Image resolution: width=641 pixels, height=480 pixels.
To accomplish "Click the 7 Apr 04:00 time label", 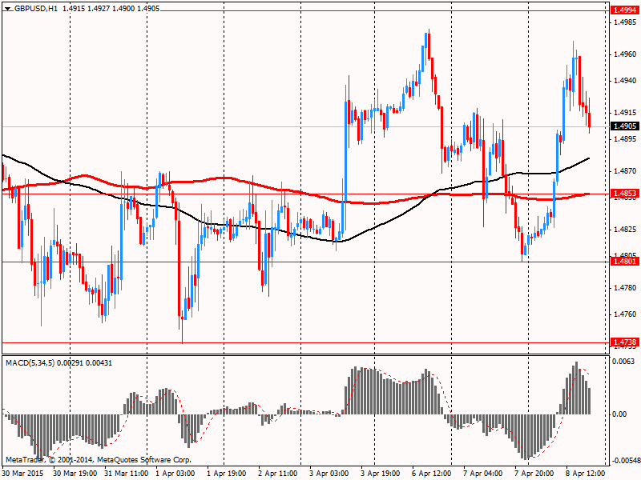I will [x=483, y=474].
